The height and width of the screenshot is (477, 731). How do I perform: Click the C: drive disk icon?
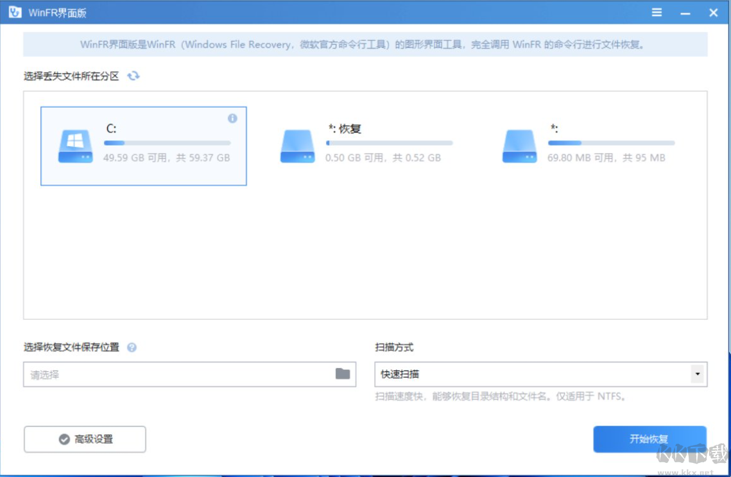pos(75,146)
